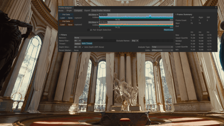224x126 pixels.
Task: Click the Close Profiler Window button
Action: click(101, 11)
